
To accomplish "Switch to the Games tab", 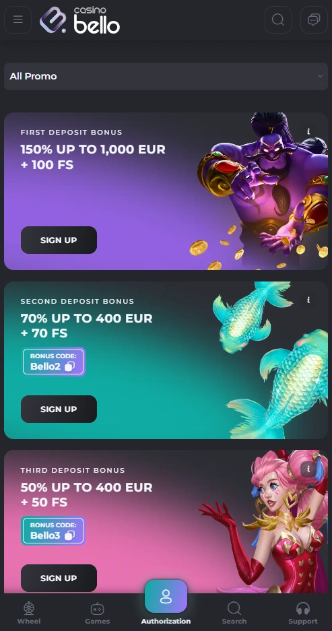I will click(x=98, y=613).
